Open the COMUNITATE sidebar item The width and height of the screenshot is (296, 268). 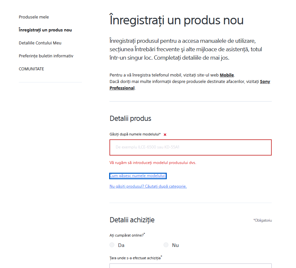tap(31, 69)
